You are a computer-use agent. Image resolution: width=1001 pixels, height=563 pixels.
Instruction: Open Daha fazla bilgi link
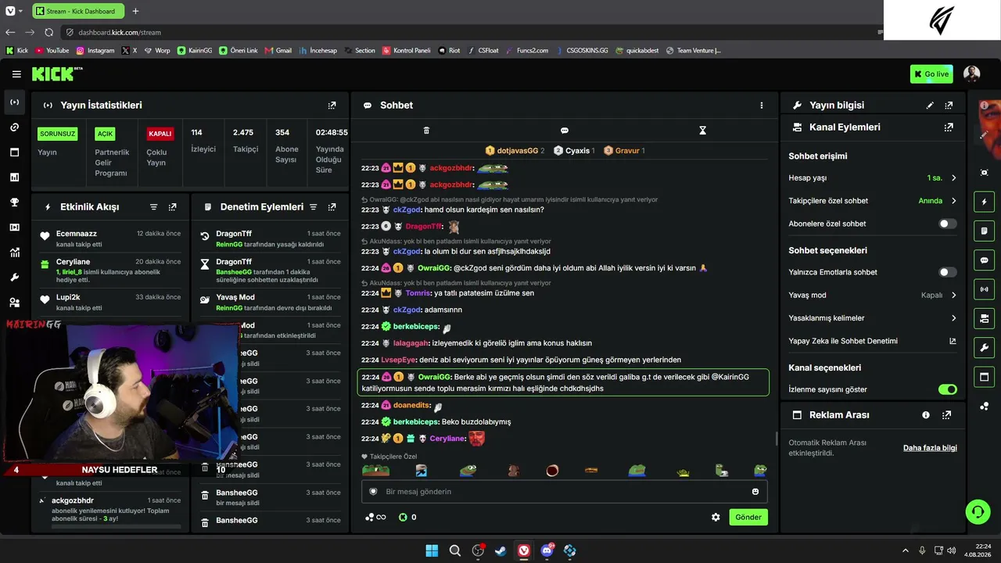pos(930,448)
